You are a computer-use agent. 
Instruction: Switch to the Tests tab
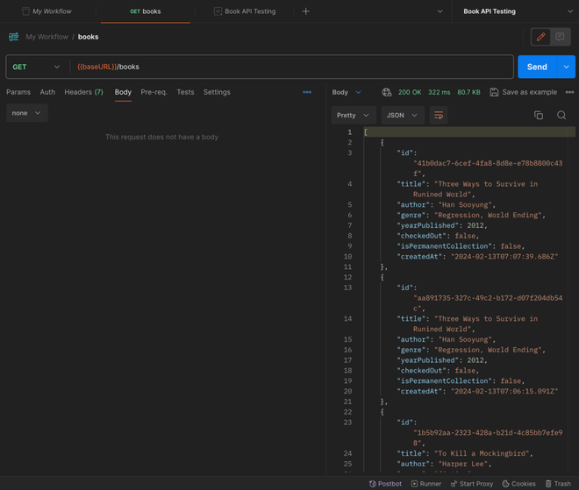pos(185,92)
